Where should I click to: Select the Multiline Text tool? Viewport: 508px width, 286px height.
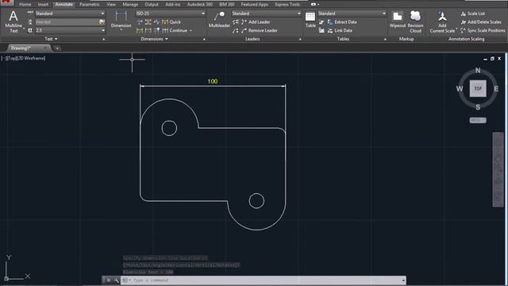[13, 21]
